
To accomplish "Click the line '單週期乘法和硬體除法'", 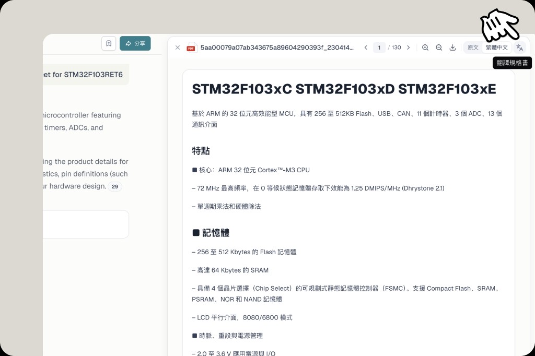I will click(226, 206).
